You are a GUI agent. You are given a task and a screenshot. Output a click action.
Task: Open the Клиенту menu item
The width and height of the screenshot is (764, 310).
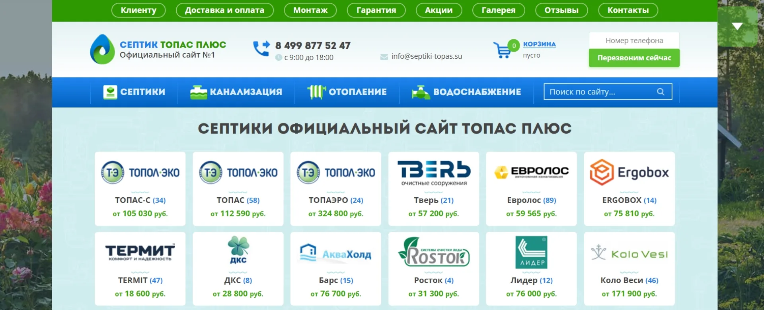point(138,10)
